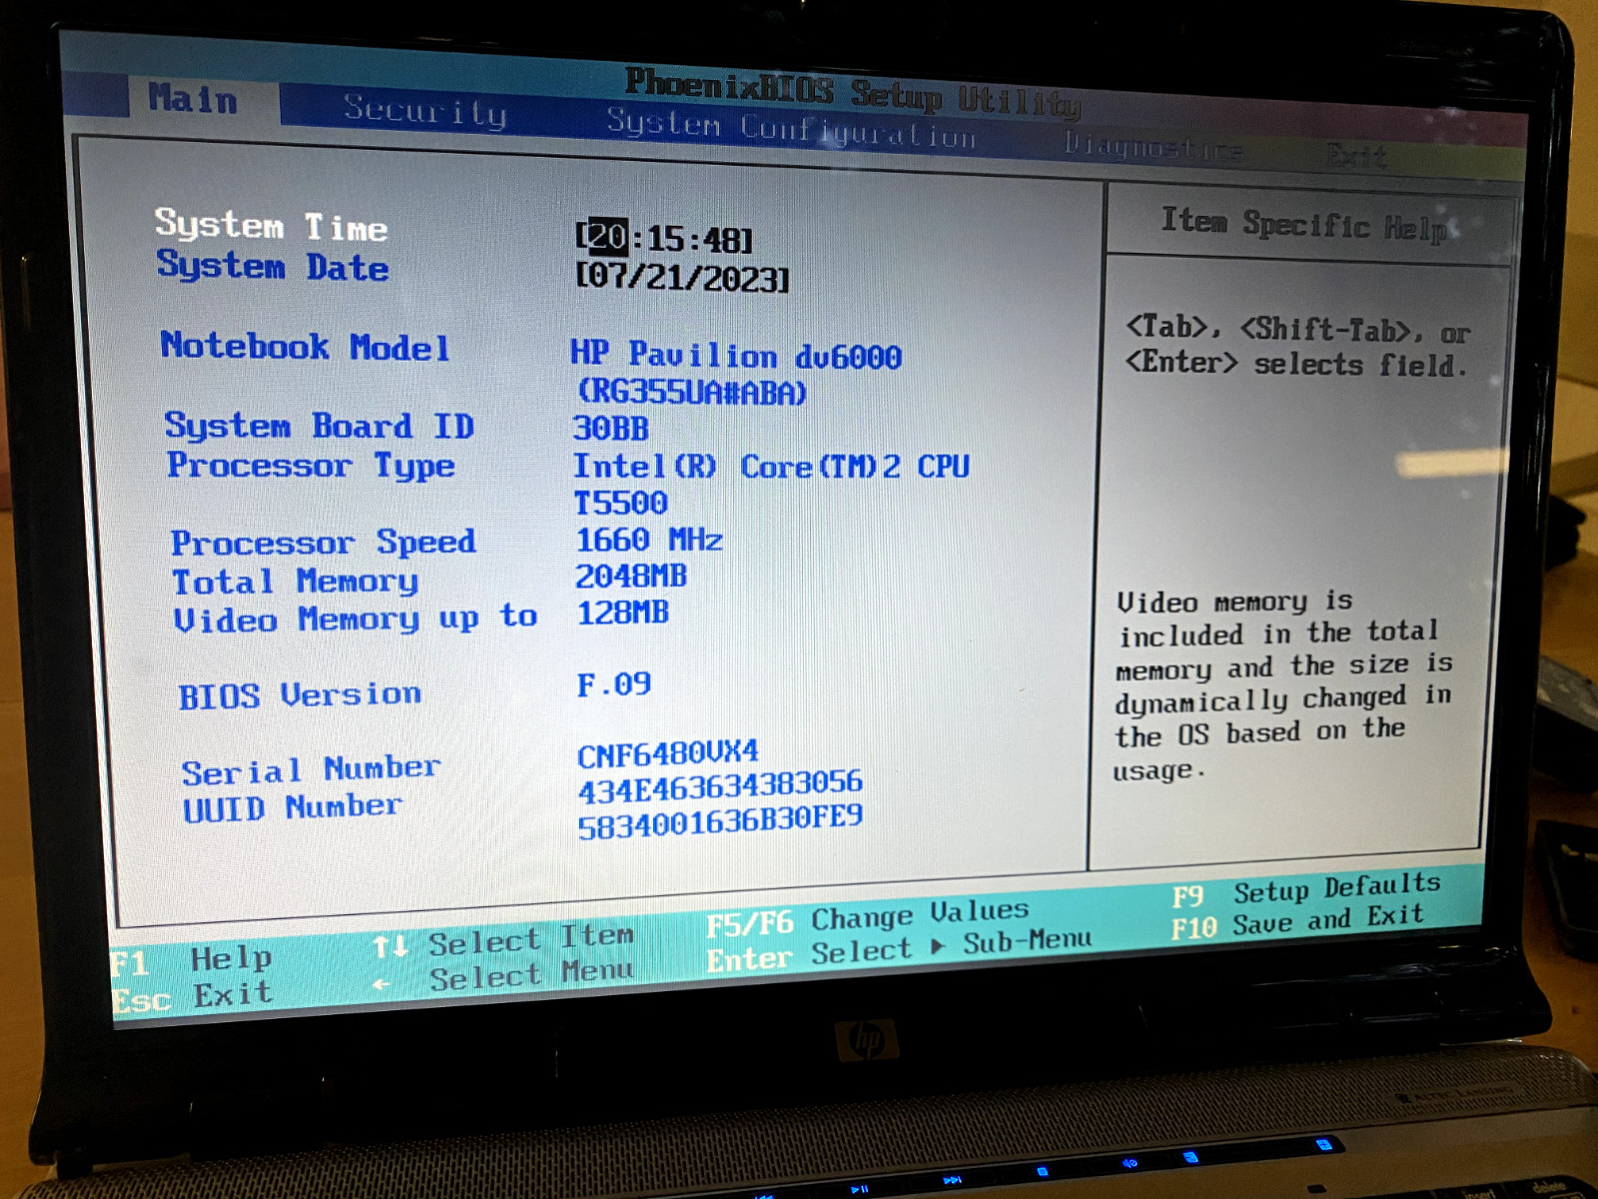Click HP Pavilion dv6000 model value
The width and height of the screenshot is (1598, 1199).
[736, 354]
